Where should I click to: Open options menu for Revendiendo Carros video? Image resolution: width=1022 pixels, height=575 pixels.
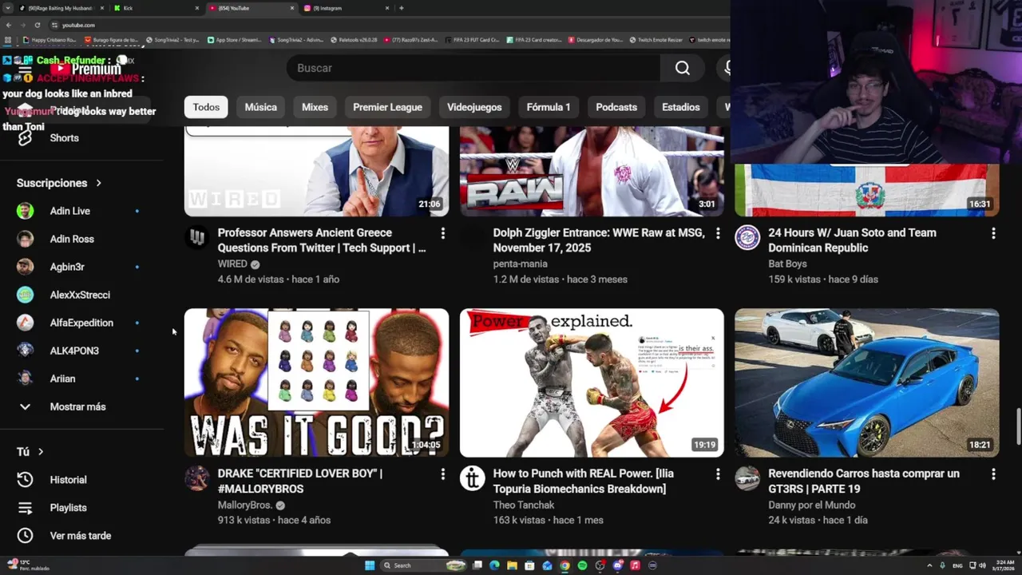tap(993, 474)
